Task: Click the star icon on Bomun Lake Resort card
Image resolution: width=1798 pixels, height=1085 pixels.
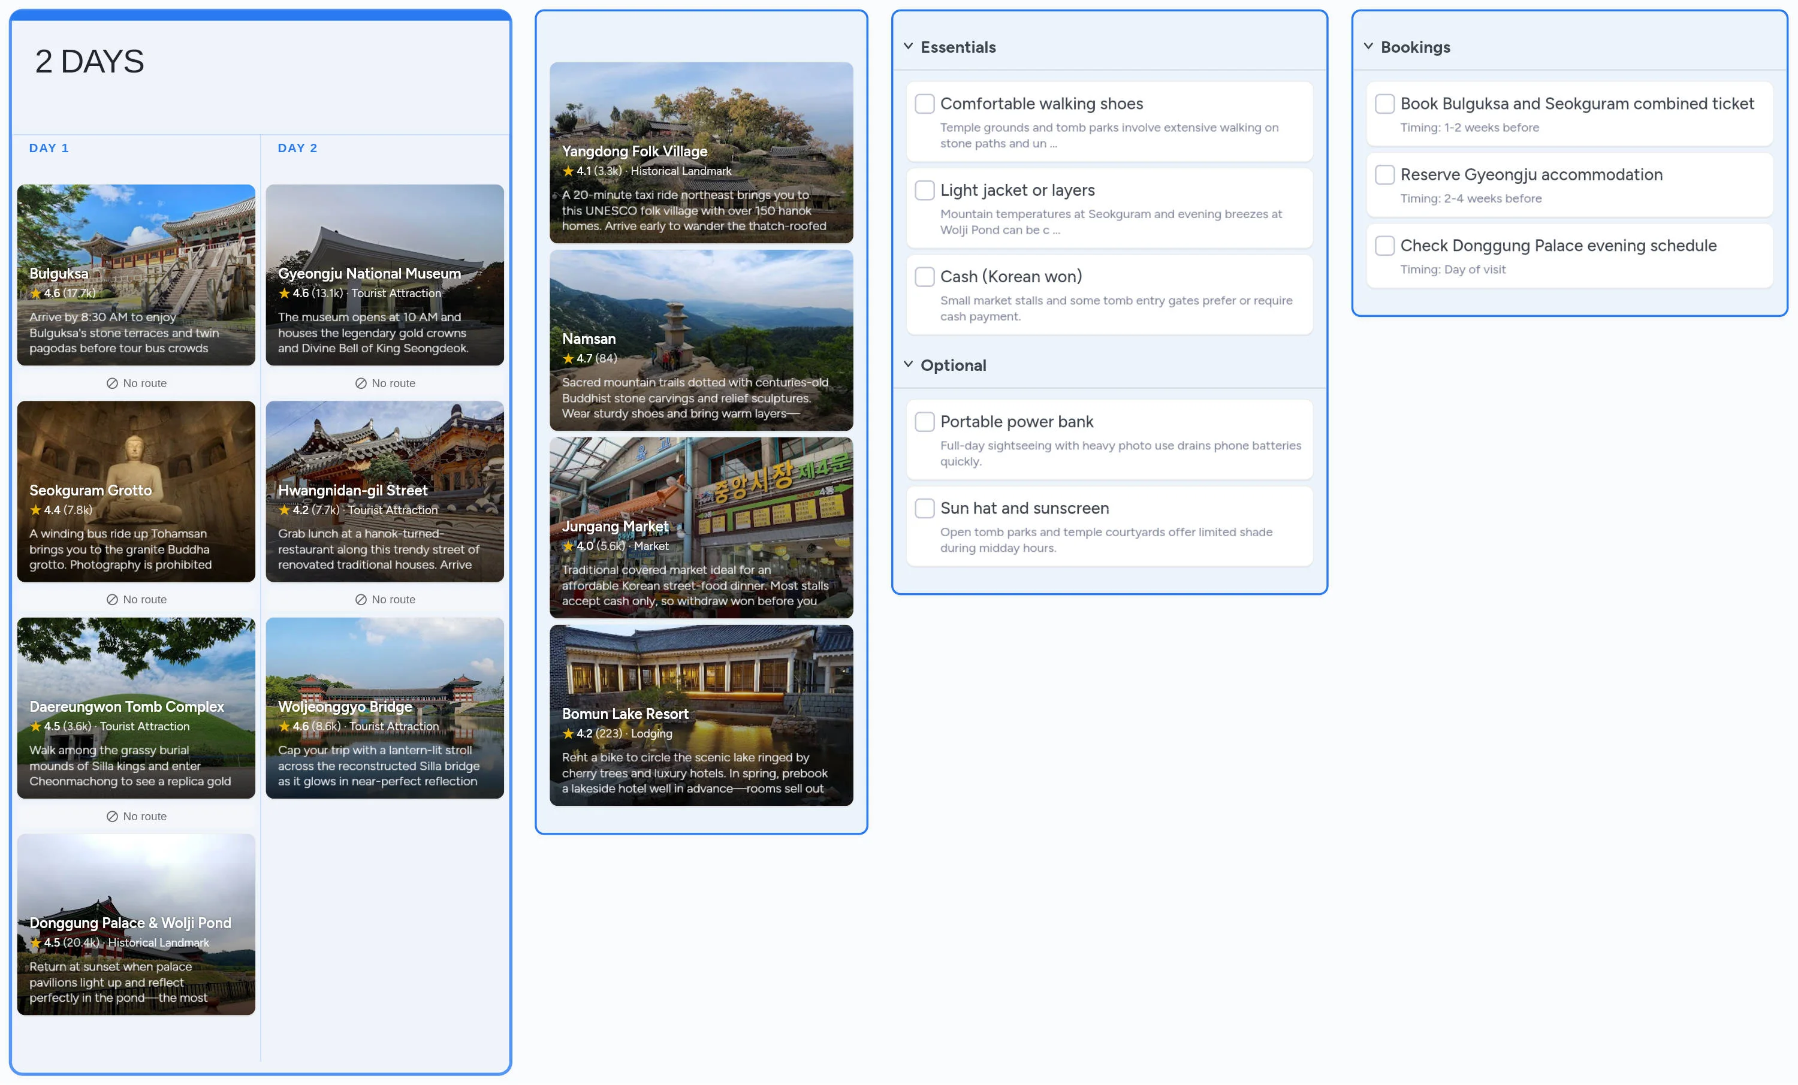Action: coord(568,733)
